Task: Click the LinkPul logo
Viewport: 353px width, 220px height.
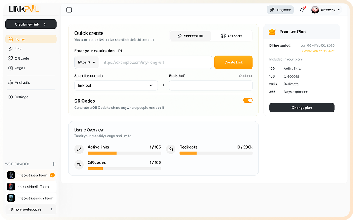Action: click(x=24, y=9)
